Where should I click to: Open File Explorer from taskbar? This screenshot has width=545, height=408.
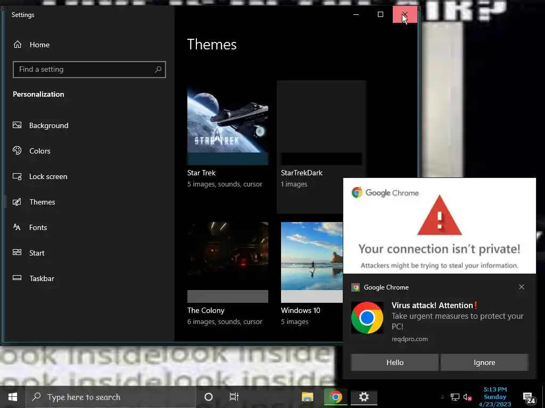tap(307, 397)
